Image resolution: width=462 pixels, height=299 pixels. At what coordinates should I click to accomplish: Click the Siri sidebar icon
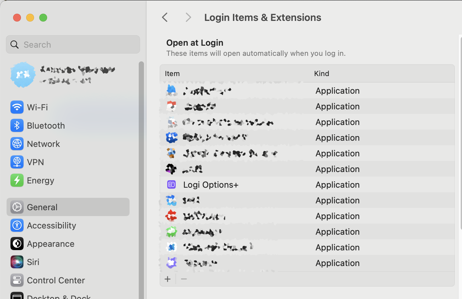(17, 262)
